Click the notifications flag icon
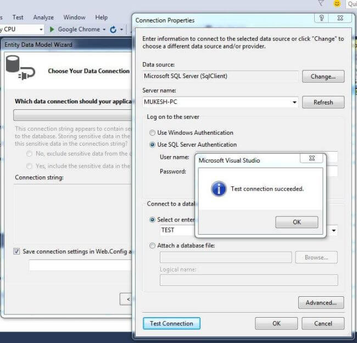 pos(321,3)
